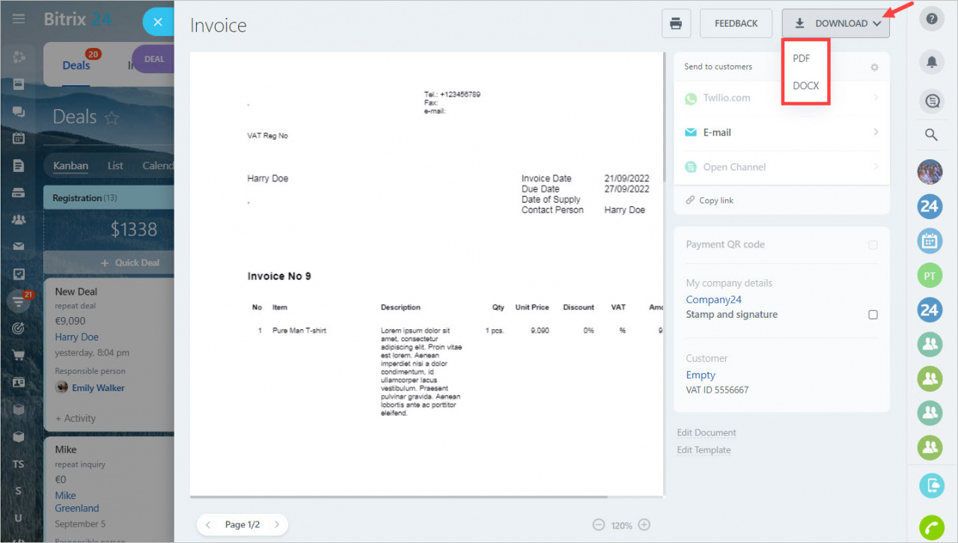Open the tasks checkmark icon in sidebar

click(x=19, y=274)
